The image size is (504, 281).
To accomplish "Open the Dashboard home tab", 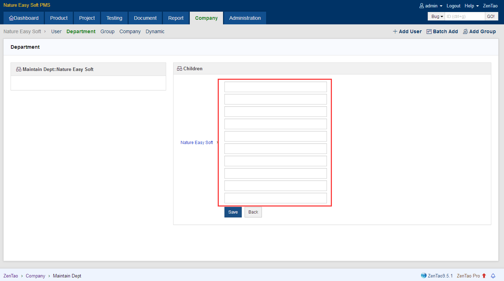I will point(24,18).
